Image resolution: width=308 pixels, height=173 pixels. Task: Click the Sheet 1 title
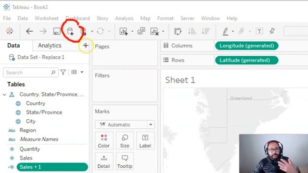coord(180,80)
